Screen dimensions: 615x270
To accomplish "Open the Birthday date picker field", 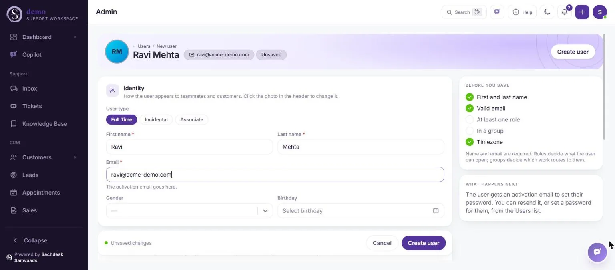I will pos(361,211).
